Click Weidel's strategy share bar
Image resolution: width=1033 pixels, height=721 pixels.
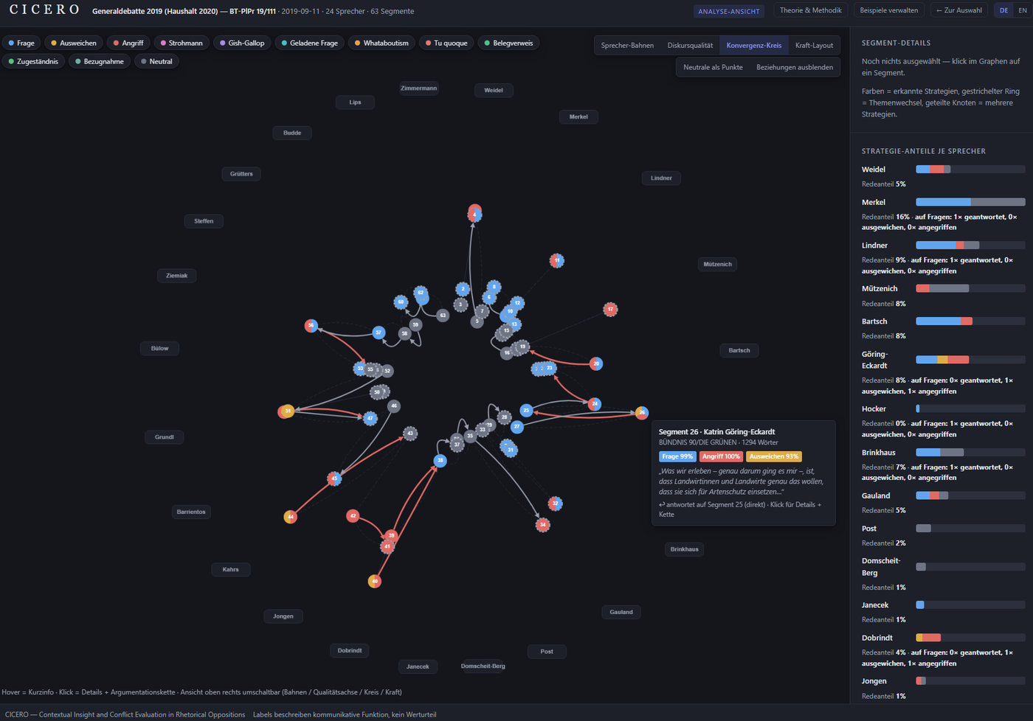click(970, 170)
